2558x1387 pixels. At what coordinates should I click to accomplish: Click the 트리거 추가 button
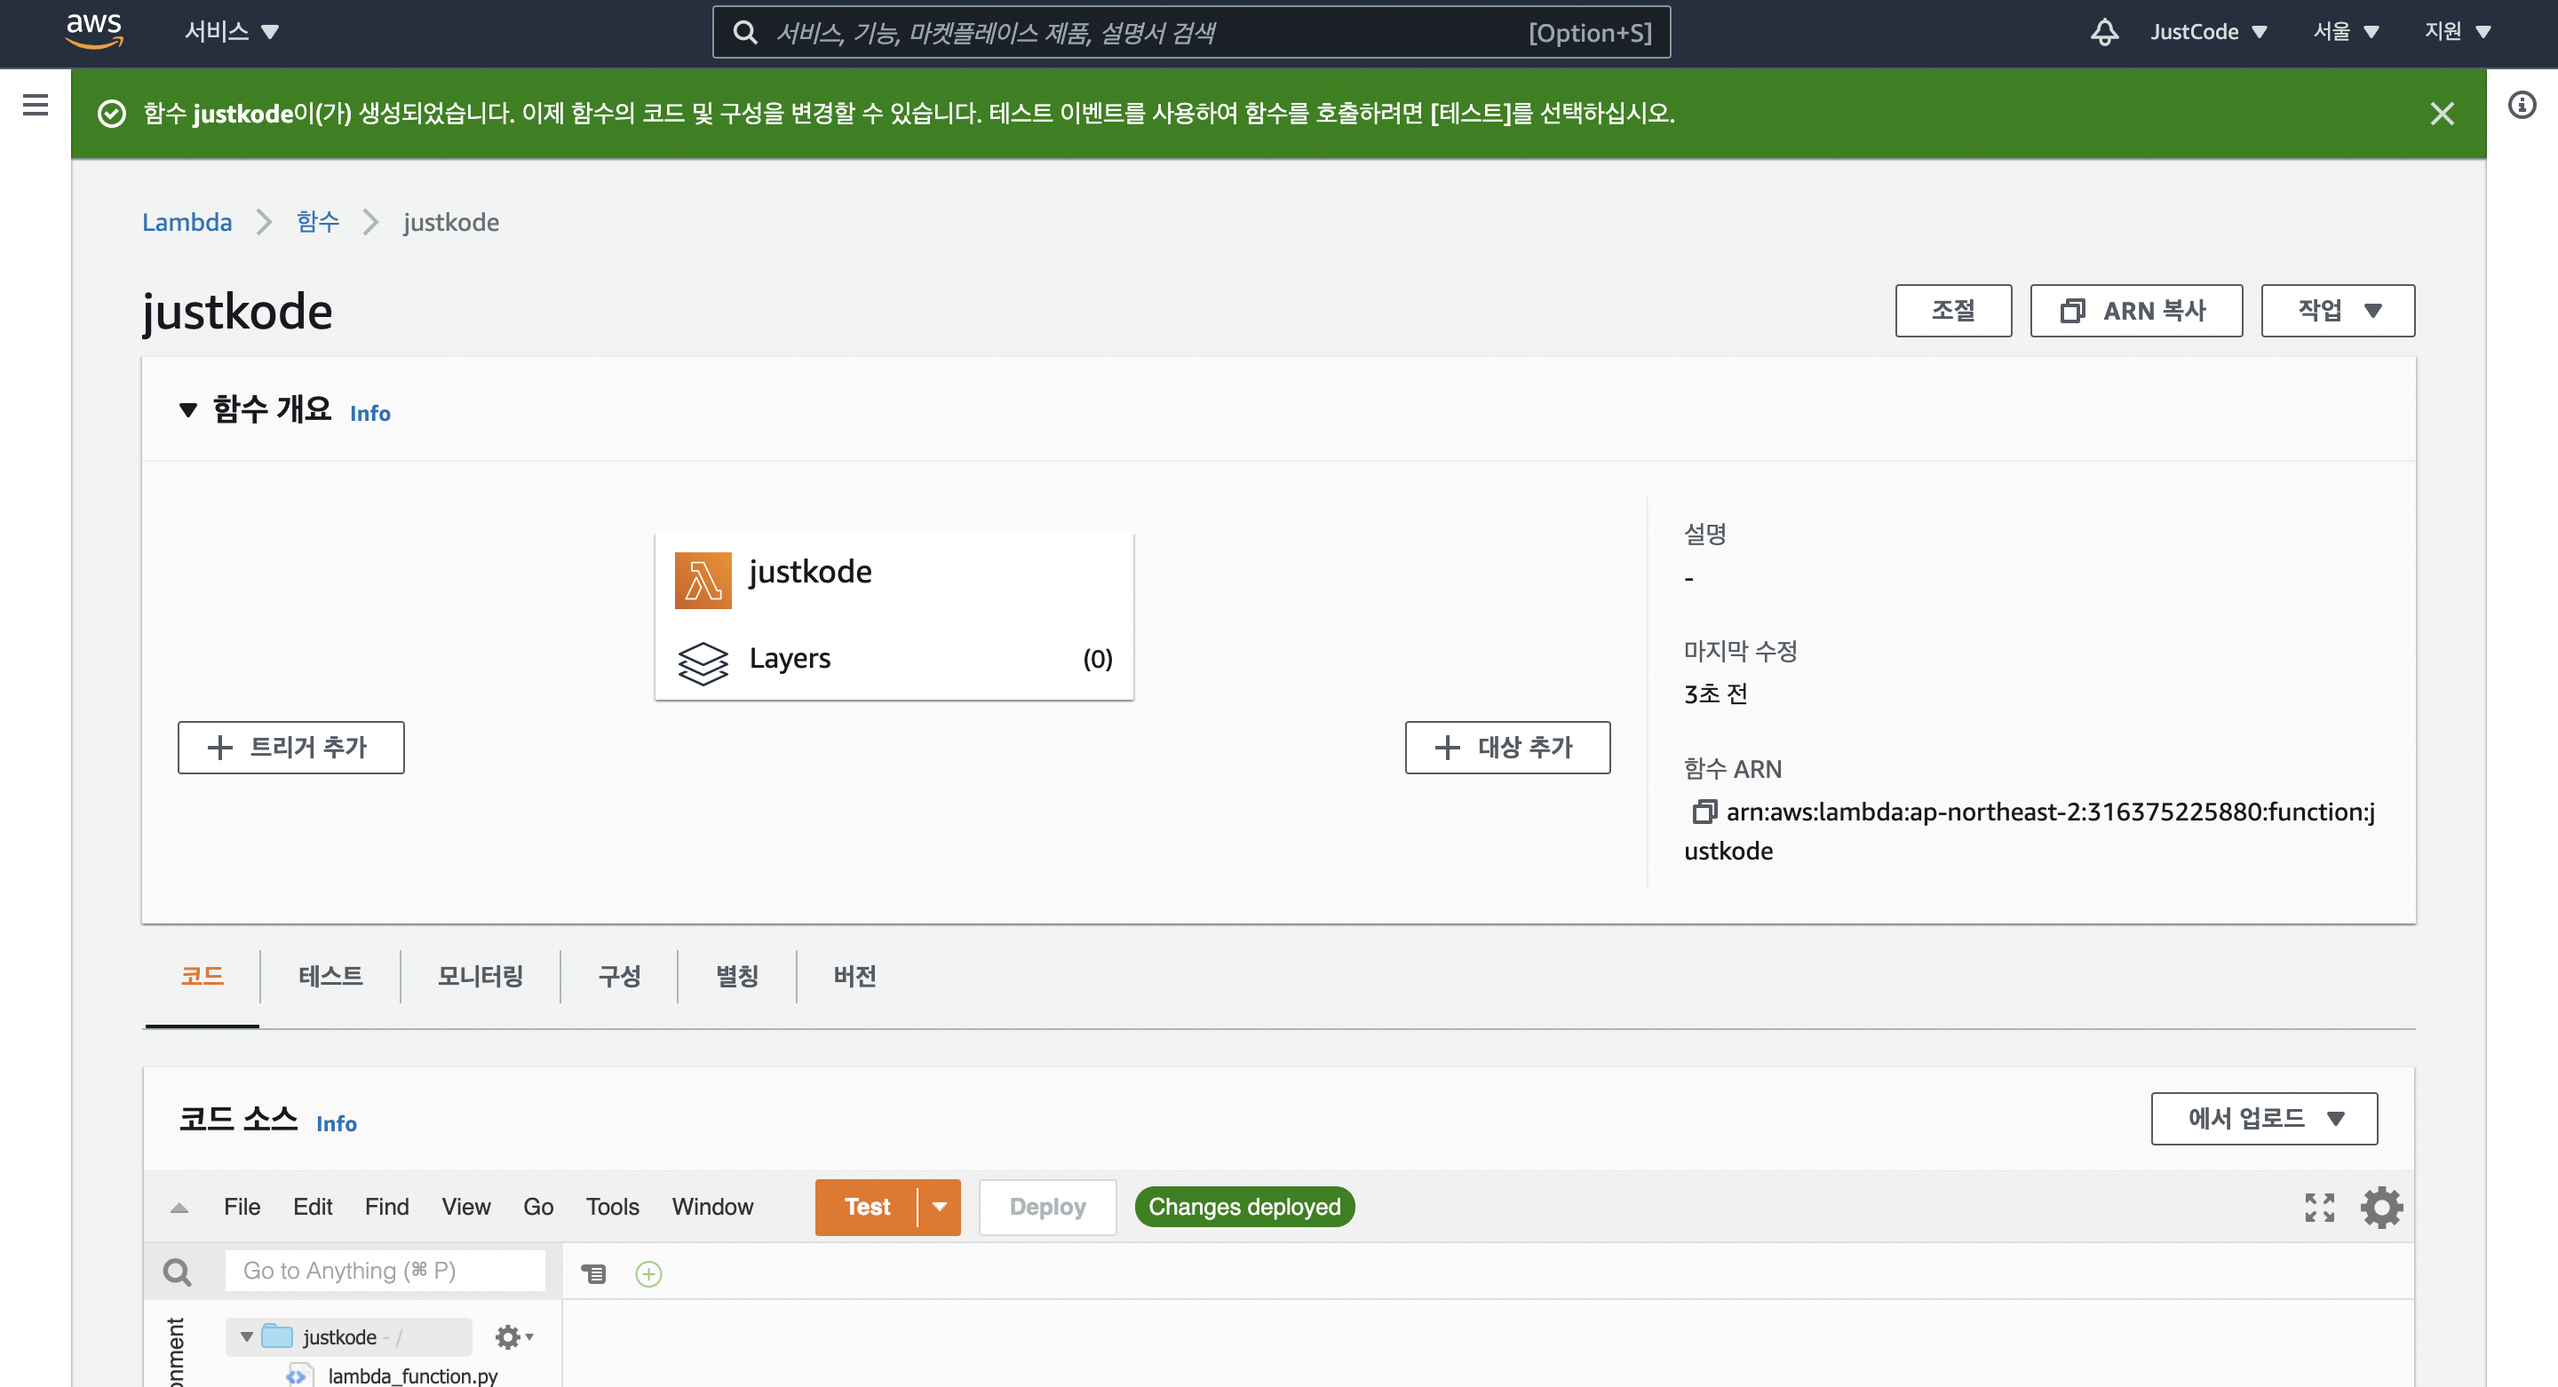[x=291, y=748]
